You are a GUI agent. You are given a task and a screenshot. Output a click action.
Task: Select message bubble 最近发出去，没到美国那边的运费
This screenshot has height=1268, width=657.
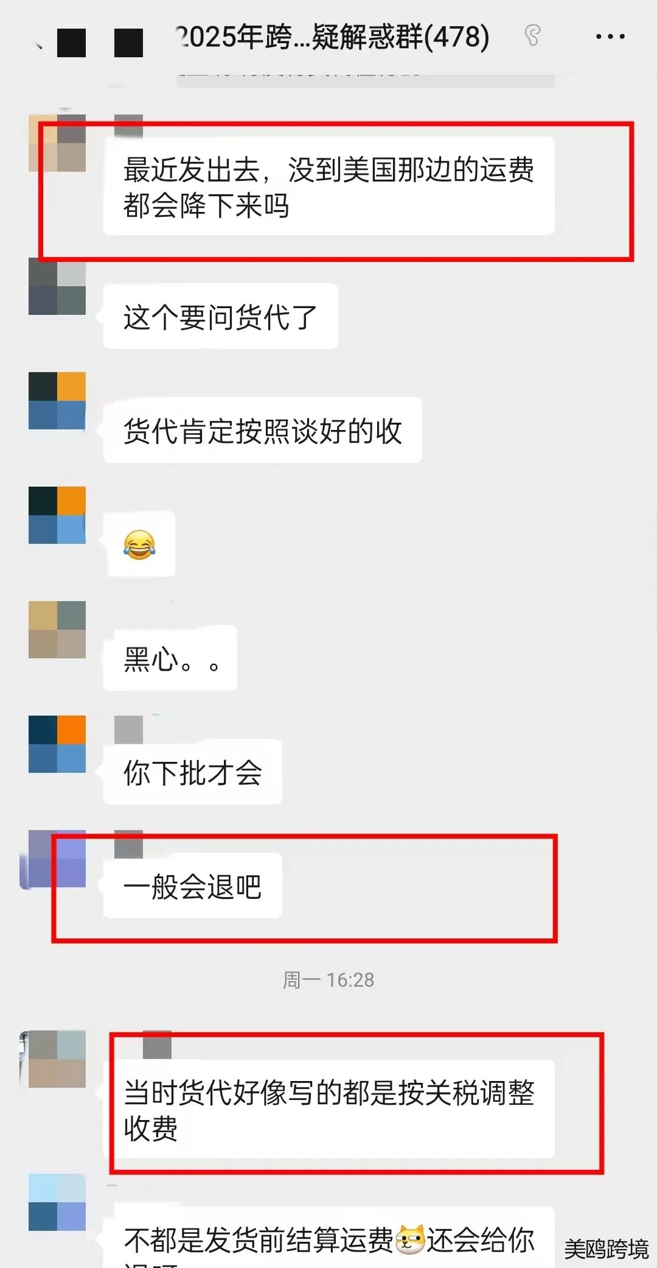[328, 186]
